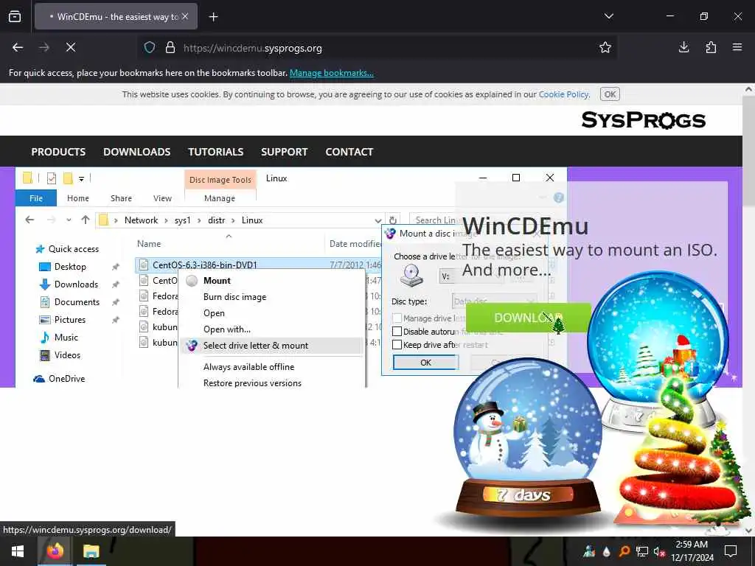Select Pictures in the banner Explorer sidebar
The width and height of the screenshot is (755, 566).
63,320
